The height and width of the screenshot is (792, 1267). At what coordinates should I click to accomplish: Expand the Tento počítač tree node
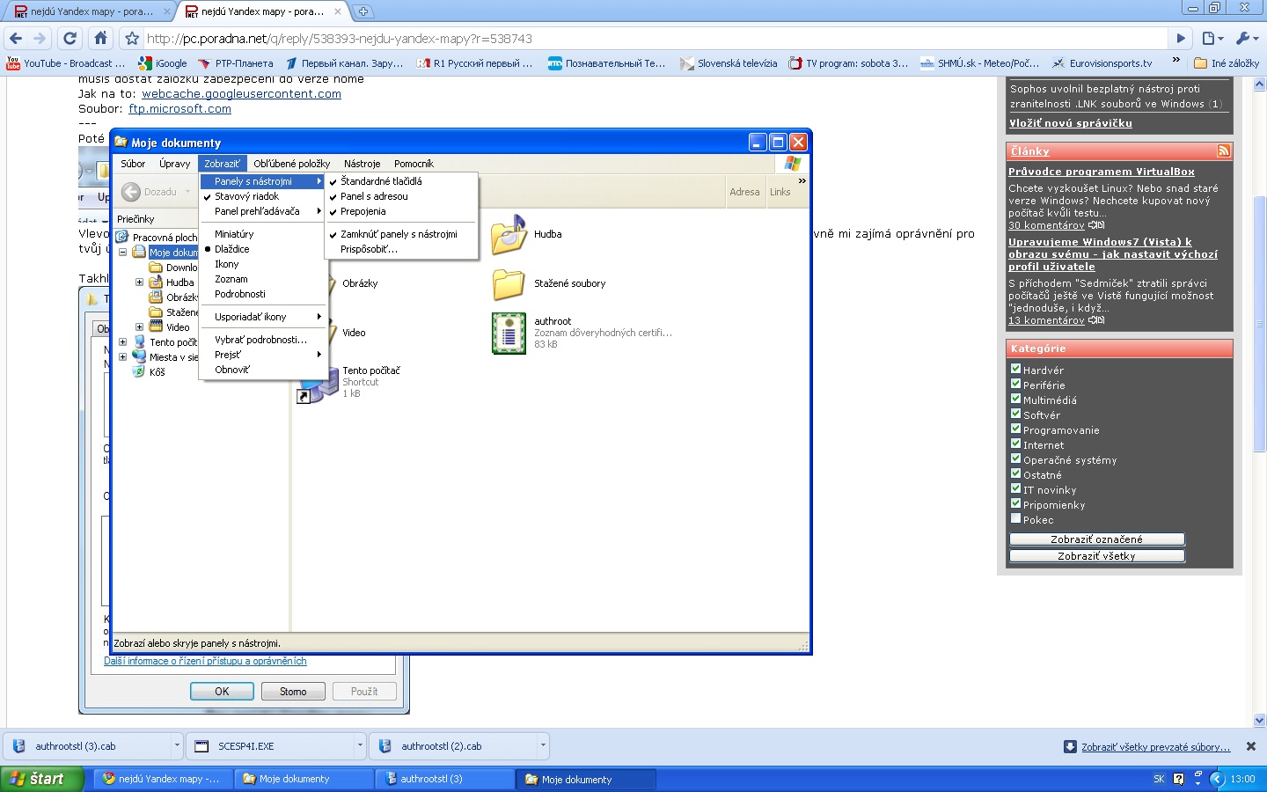[x=122, y=342]
